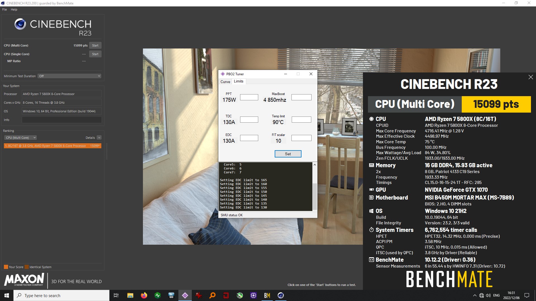Click the Set button in PBO2 Tuner
536x301 pixels.
pyautogui.click(x=288, y=154)
